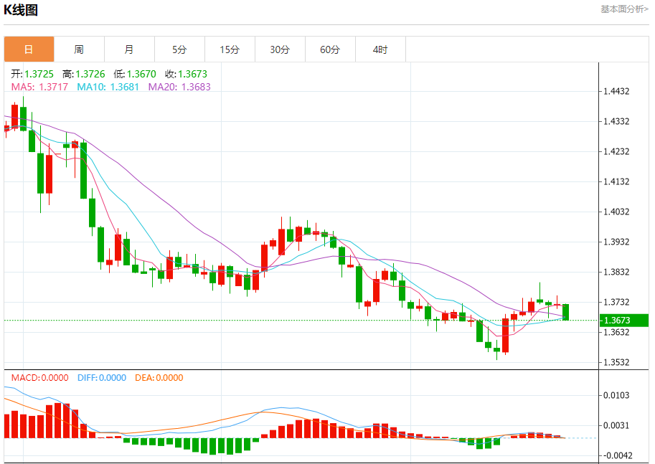Click the 1.4032 price axis label
Viewport: 655px width, 464px height.
616,212
